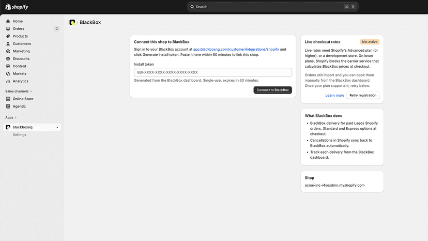This screenshot has width=428, height=241.
Task: Click the Orders count badge 2
Action: [56, 28]
